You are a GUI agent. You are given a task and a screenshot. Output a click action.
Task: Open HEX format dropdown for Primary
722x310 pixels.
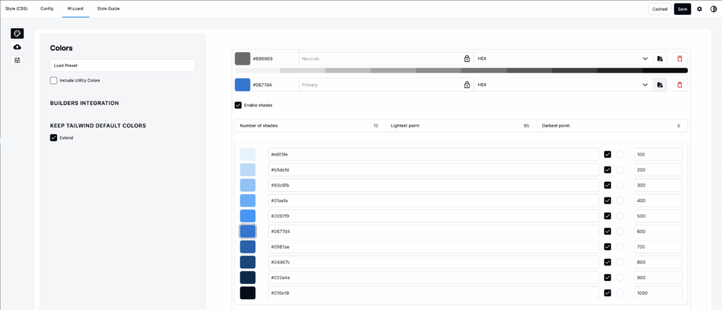[x=563, y=85]
